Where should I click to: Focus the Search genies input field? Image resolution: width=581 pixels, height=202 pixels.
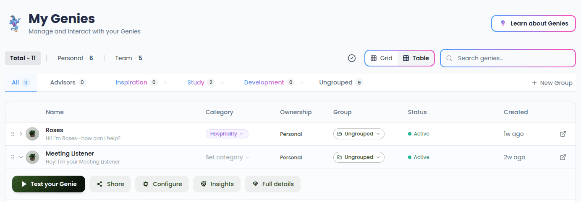(508, 58)
